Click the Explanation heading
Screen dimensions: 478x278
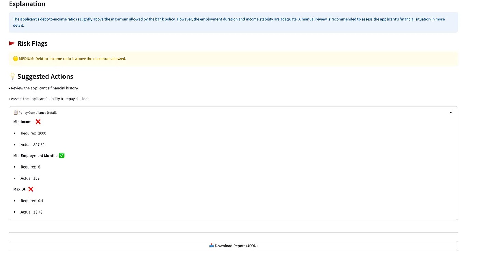click(x=27, y=4)
